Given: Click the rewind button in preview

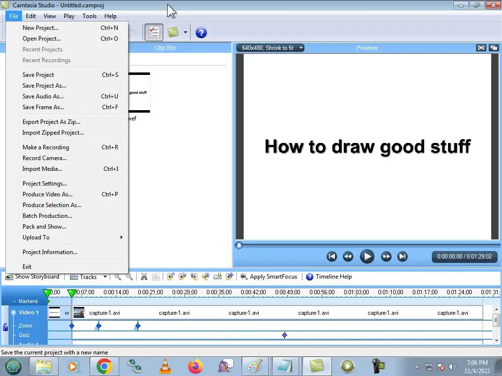Looking at the screenshot, I should click(x=348, y=257).
